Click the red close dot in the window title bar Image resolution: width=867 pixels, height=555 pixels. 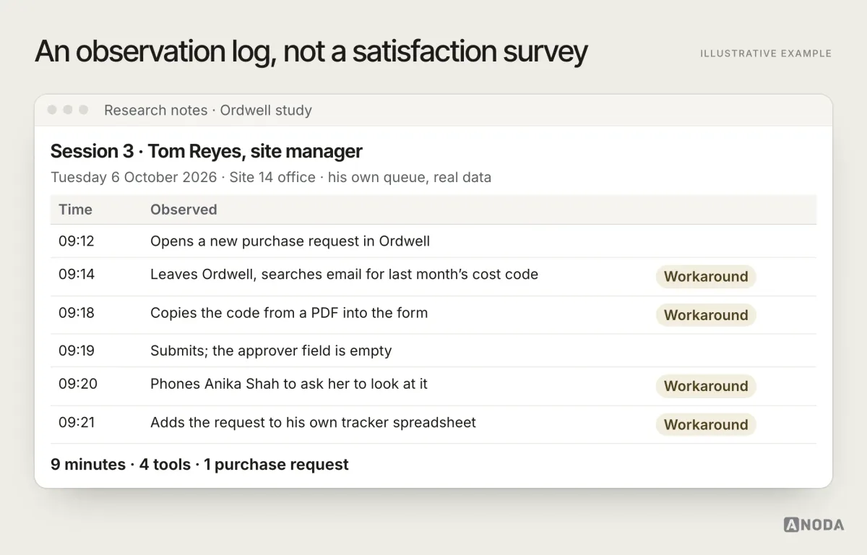click(52, 110)
